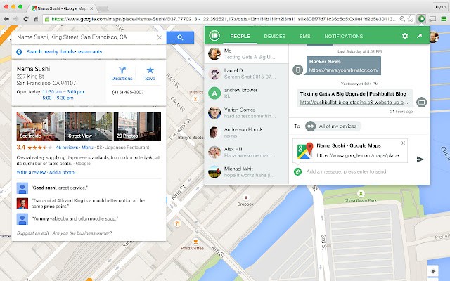450x281 pixels.
Task: Pop out Pushbullet window with arrow icon
Action: [420, 35]
